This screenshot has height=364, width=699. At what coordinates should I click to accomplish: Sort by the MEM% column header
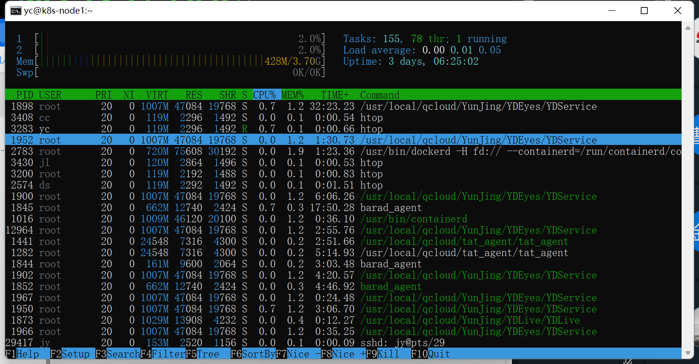tap(293, 95)
